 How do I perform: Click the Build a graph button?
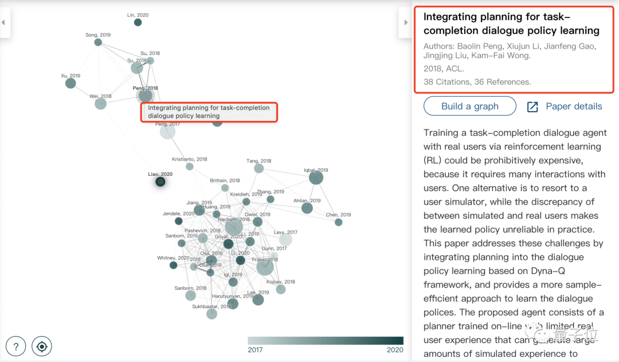coord(470,106)
